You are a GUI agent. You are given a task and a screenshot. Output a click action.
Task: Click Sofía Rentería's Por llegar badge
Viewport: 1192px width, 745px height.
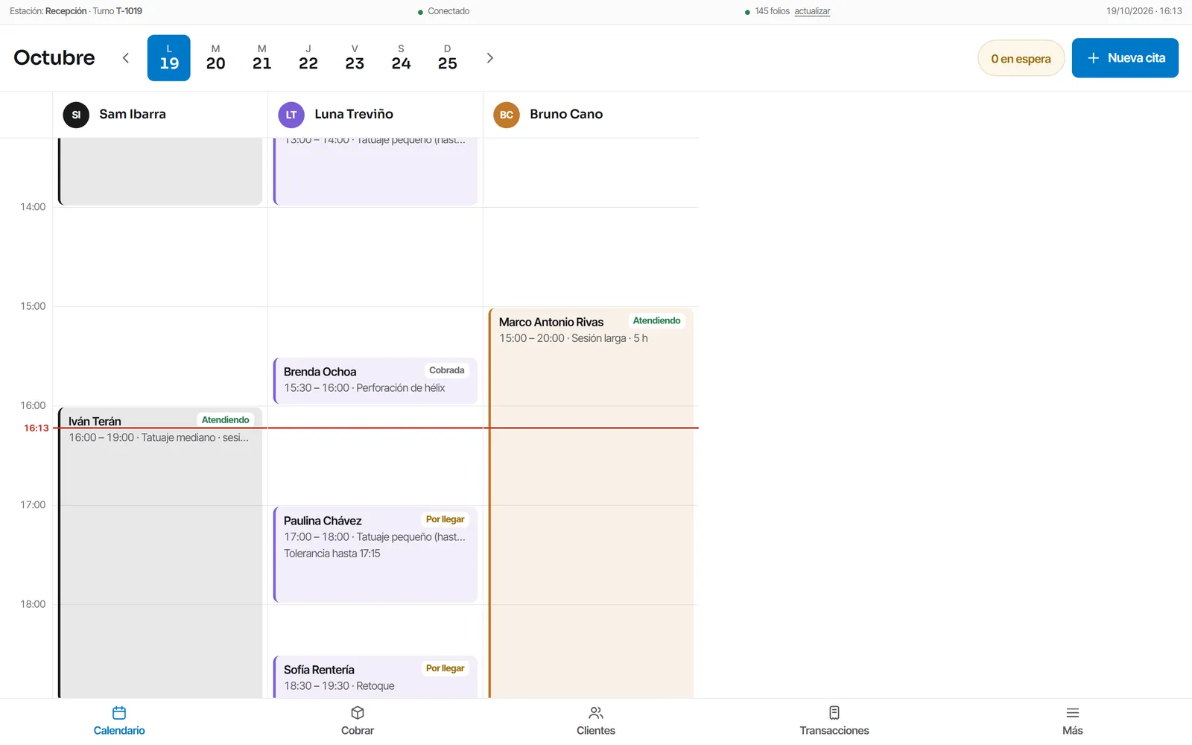point(445,668)
